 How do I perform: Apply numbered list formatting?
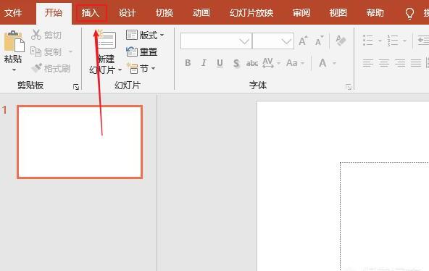pos(393,41)
